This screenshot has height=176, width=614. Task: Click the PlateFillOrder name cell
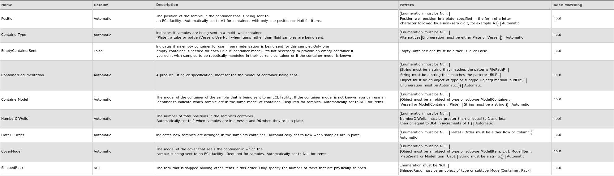tap(13, 135)
